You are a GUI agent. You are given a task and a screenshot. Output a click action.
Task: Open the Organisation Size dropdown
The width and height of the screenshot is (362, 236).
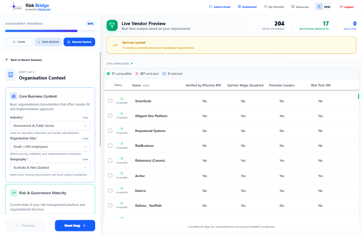tap(50, 146)
